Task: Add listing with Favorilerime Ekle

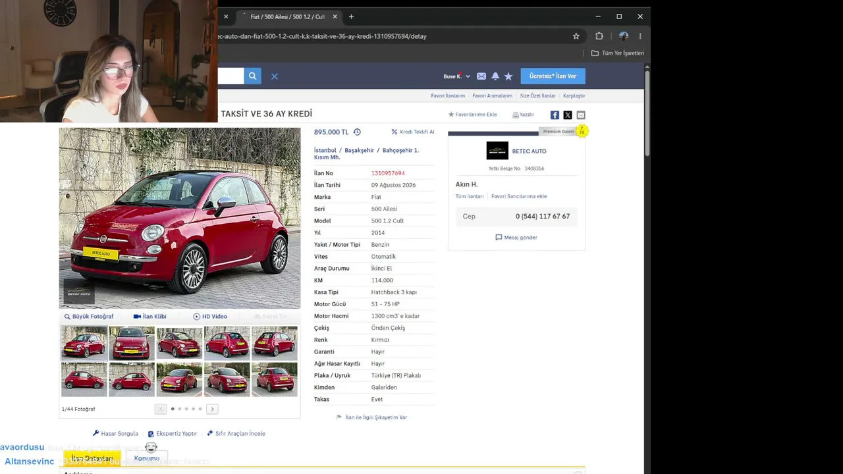Action: 473,115
